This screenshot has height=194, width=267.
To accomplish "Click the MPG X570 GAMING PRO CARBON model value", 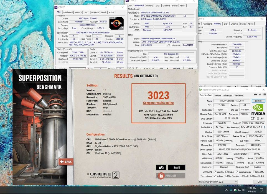I will click(x=158, y=16).
